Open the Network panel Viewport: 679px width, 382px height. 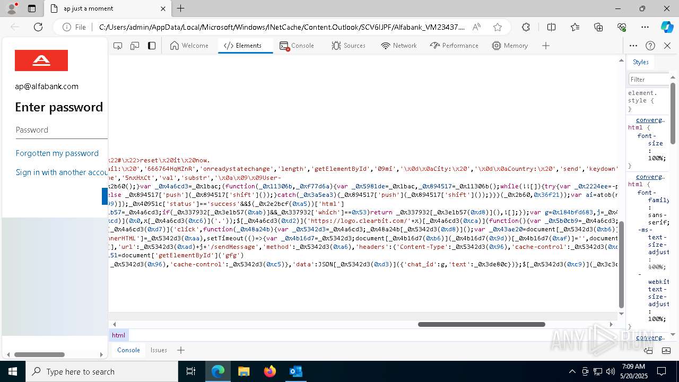tap(399, 46)
